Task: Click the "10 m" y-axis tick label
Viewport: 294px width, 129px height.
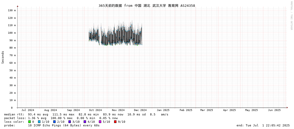Action: click(13, 100)
